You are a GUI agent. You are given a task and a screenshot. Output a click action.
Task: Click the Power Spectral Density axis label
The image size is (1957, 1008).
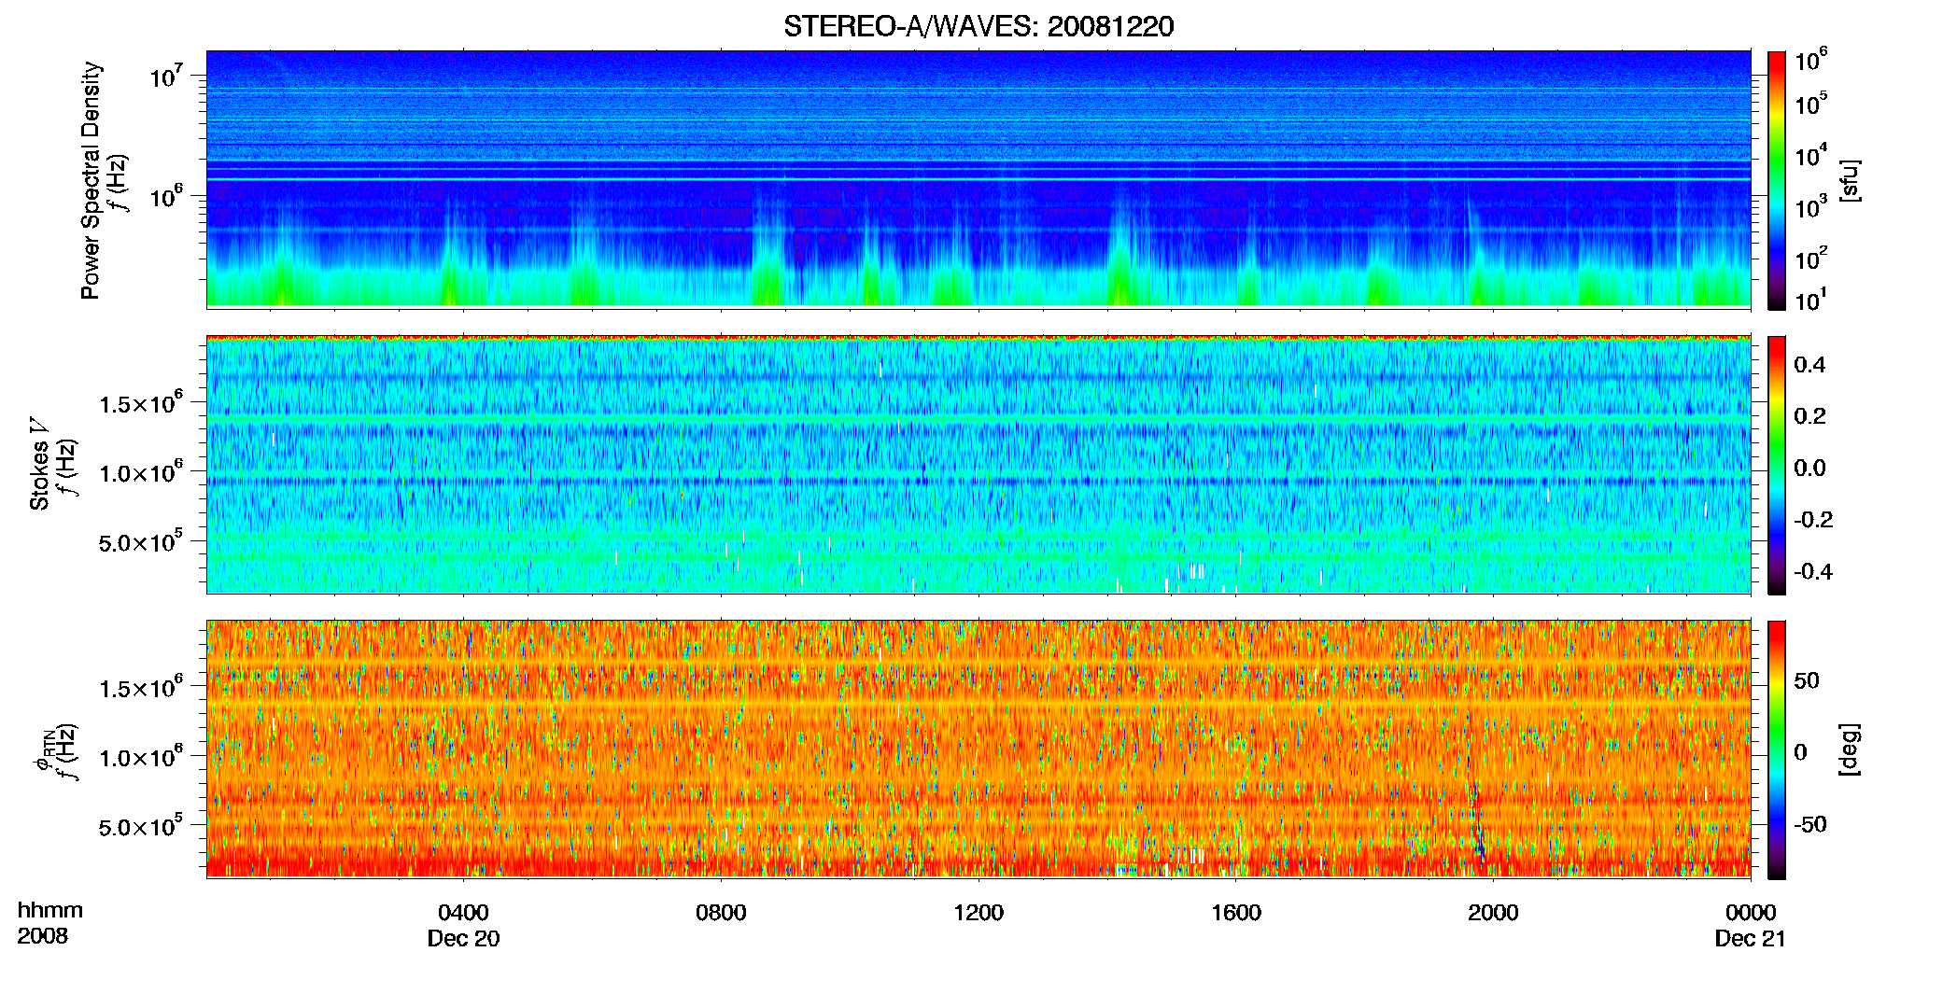coord(103,180)
